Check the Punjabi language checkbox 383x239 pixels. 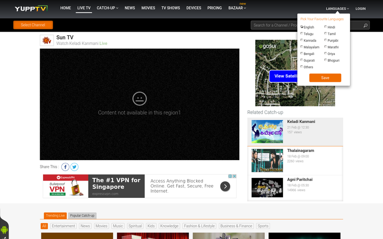coord(326,40)
